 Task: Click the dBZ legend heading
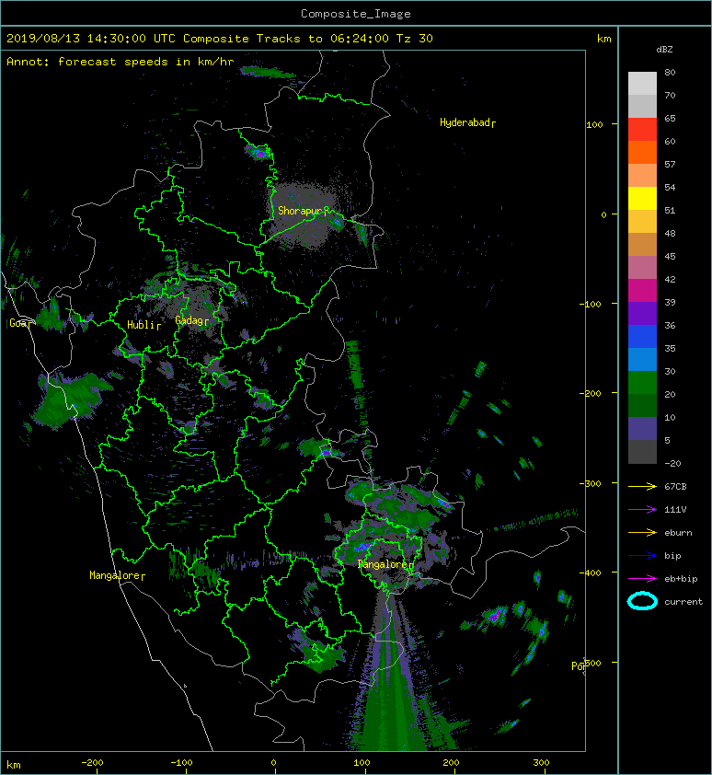pos(664,50)
